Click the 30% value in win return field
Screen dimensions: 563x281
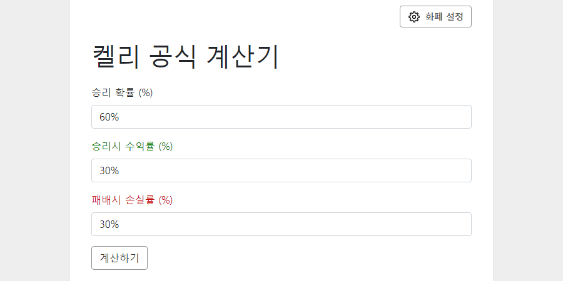109,170
